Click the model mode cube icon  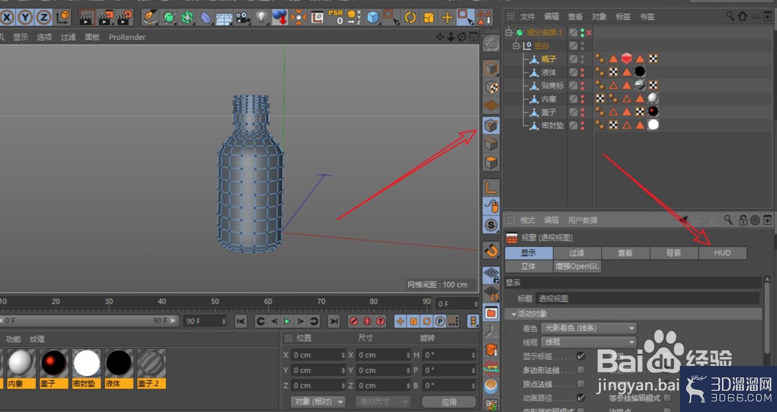[491, 68]
